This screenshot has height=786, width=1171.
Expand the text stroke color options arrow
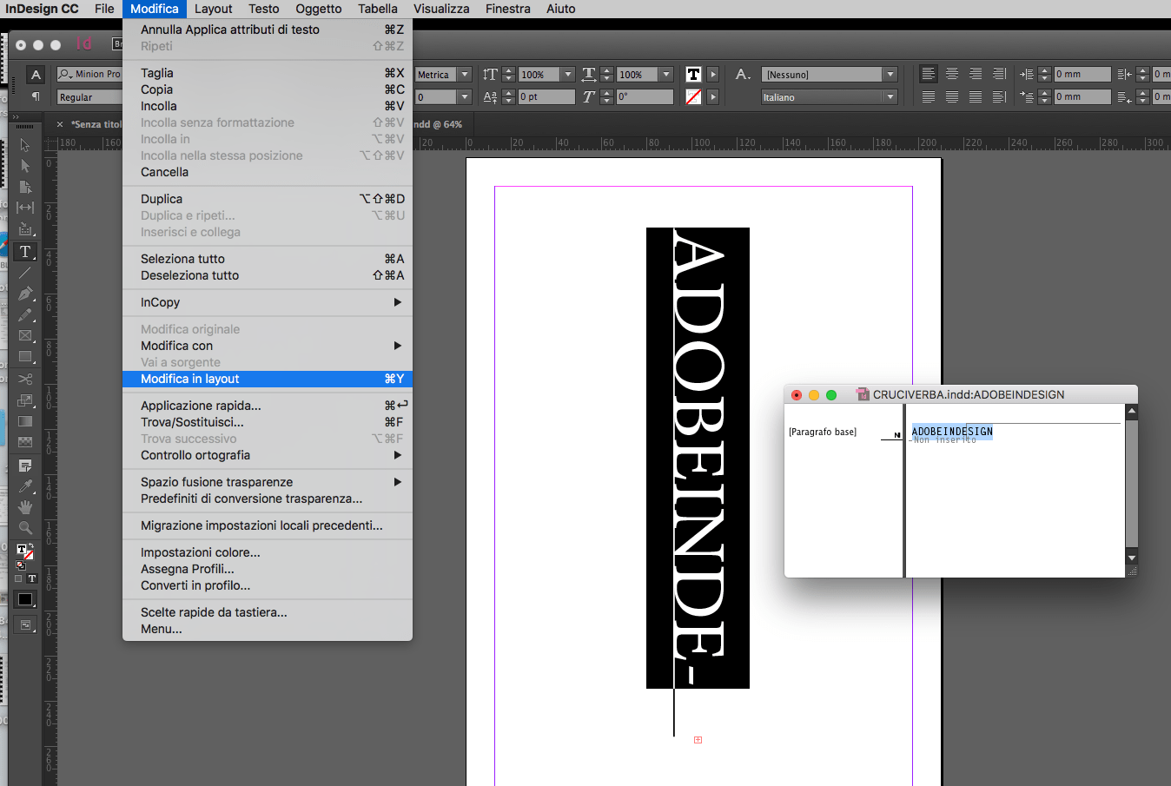[x=713, y=97]
